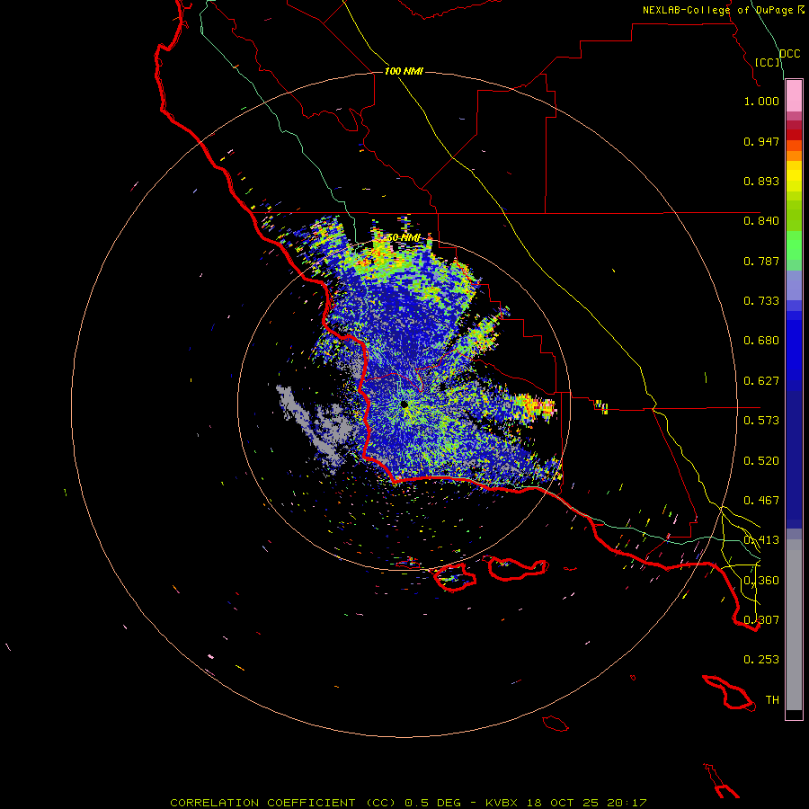
Task: Click the 50 NMI range ring label
Action: (x=403, y=238)
